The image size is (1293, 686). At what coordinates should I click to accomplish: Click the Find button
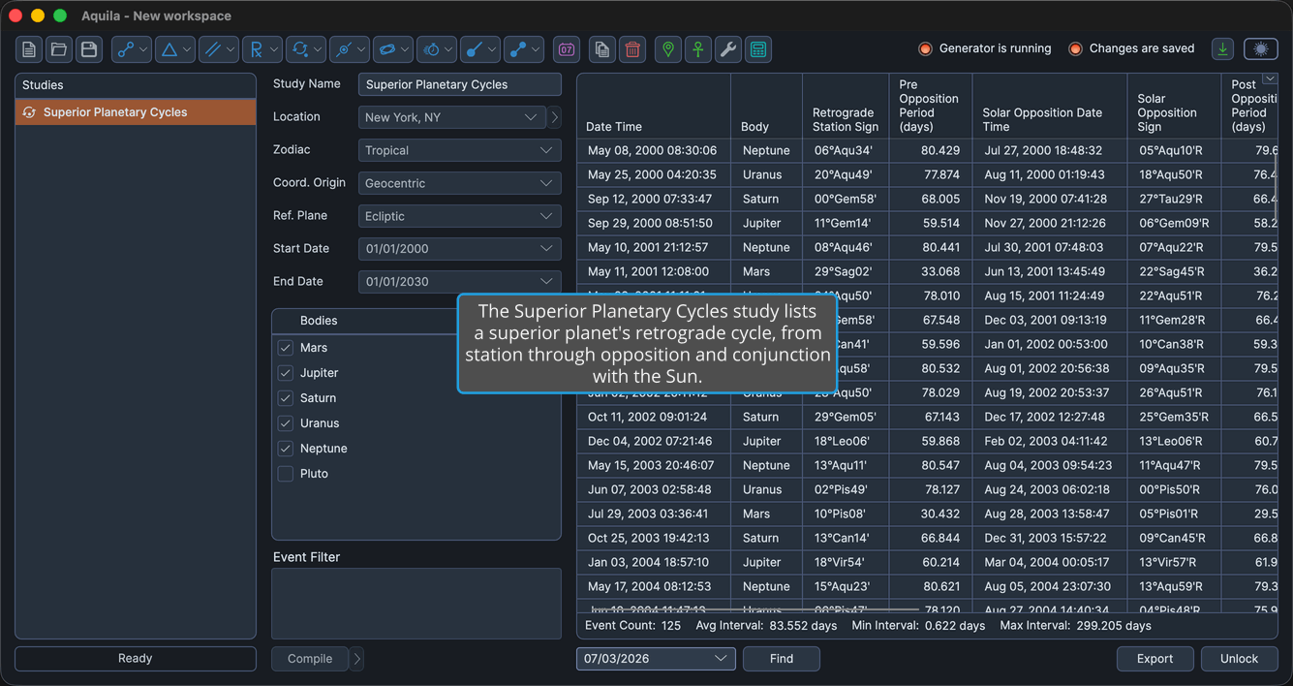(x=782, y=659)
